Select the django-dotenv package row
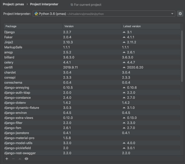The image size is (185, 164). [x=92, y=103]
